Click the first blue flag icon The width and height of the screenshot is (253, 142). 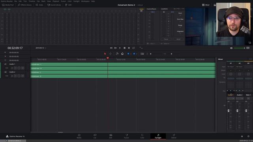pos(128,54)
